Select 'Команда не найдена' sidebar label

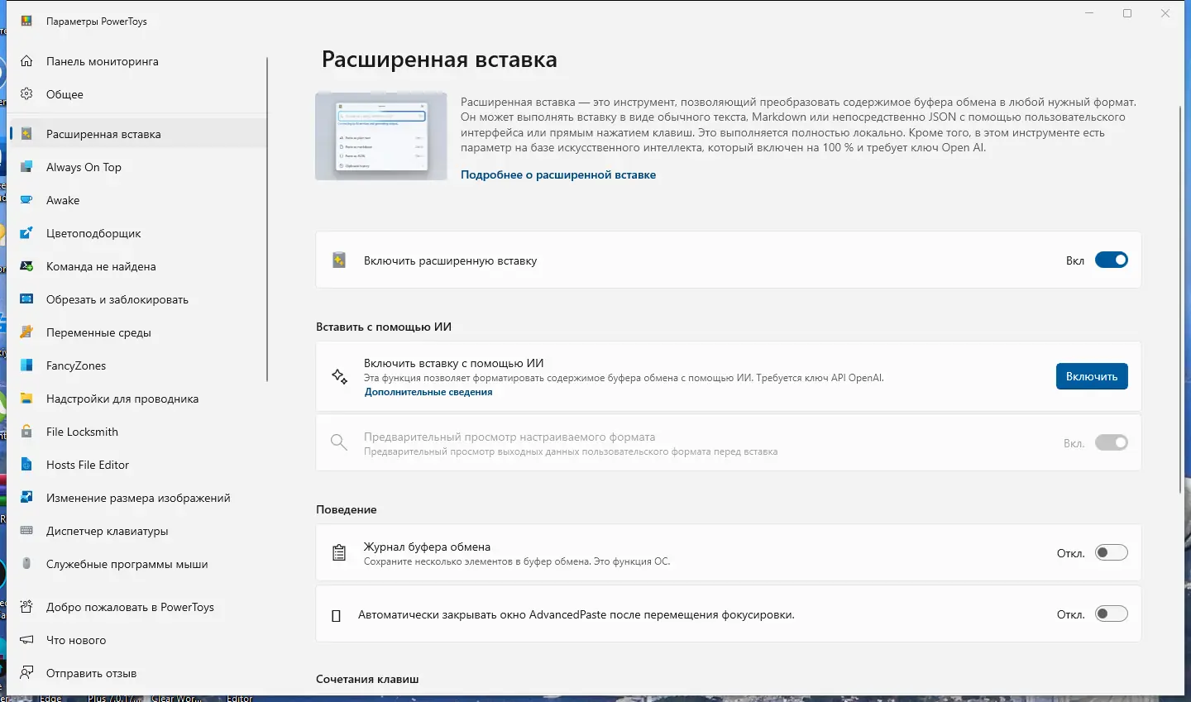click(x=101, y=267)
